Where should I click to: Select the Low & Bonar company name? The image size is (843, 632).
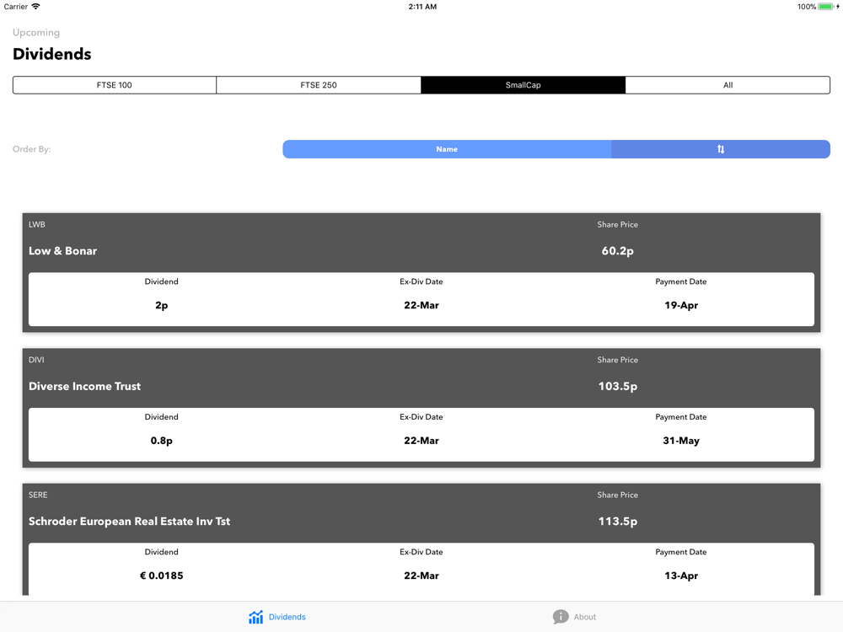point(63,251)
